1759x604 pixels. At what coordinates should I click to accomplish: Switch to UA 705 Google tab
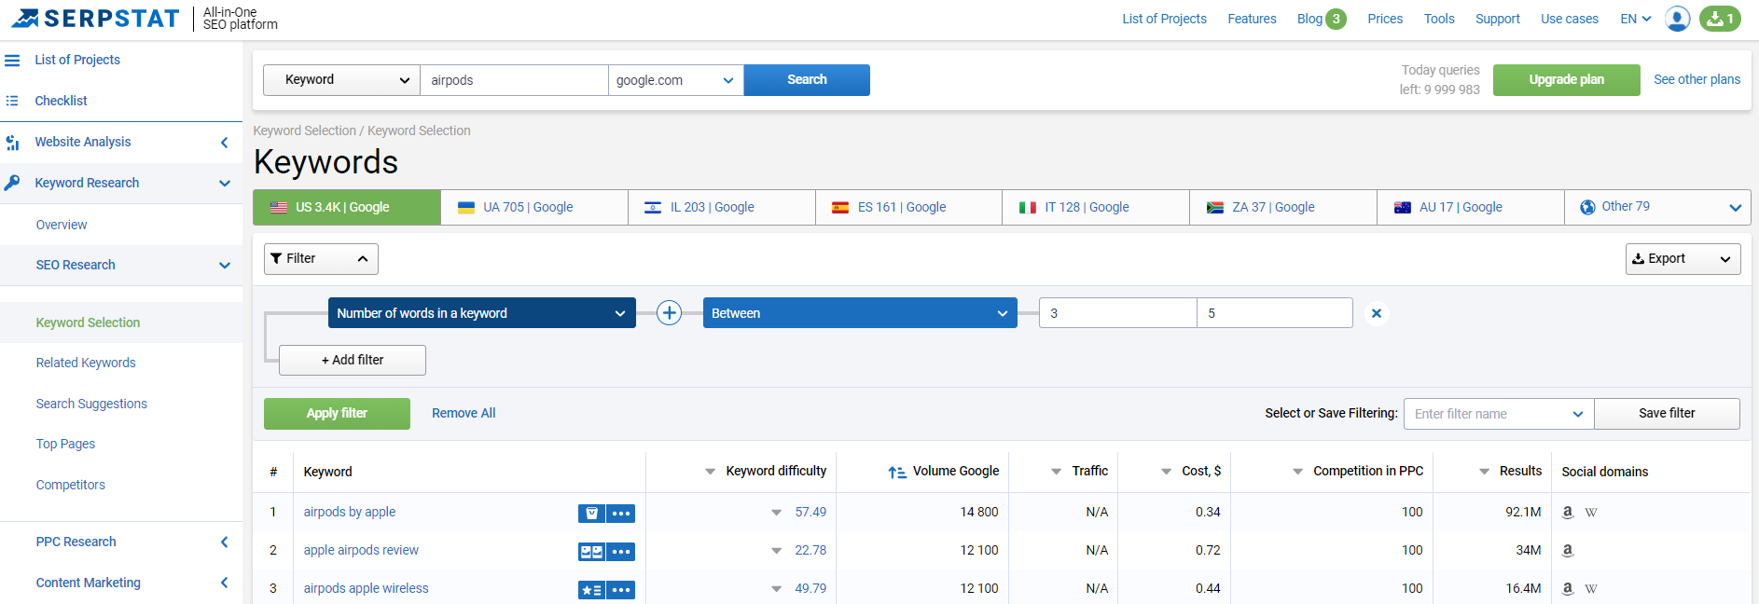534,207
